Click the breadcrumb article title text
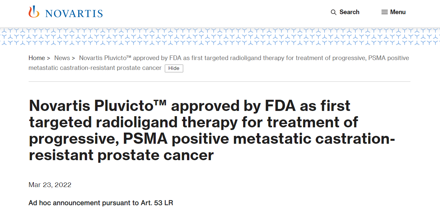 [x=219, y=63]
